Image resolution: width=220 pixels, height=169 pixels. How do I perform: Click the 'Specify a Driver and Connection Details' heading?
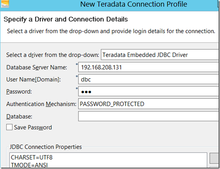tap(66, 19)
